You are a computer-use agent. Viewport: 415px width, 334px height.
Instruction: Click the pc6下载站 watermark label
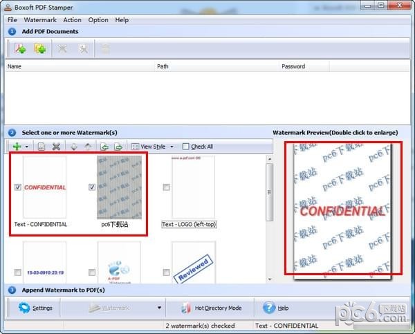tap(115, 225)
